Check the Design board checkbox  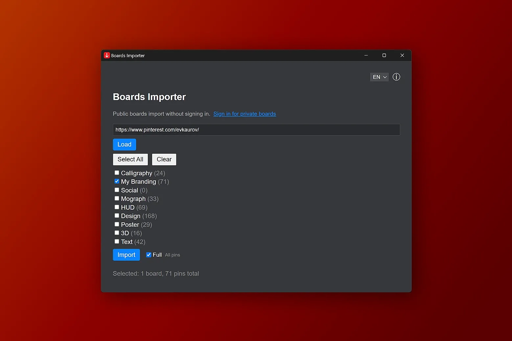click(x=117, y=216)
